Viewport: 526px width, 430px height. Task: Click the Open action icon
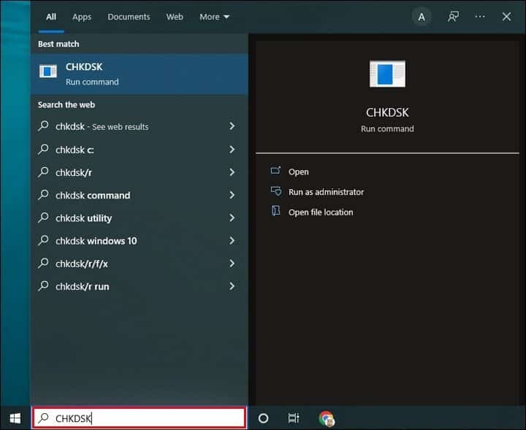tap(275, 171)
